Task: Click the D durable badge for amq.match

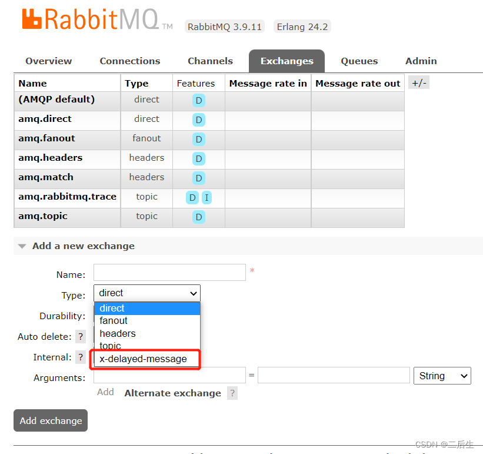Action: (x=199, y=178)
